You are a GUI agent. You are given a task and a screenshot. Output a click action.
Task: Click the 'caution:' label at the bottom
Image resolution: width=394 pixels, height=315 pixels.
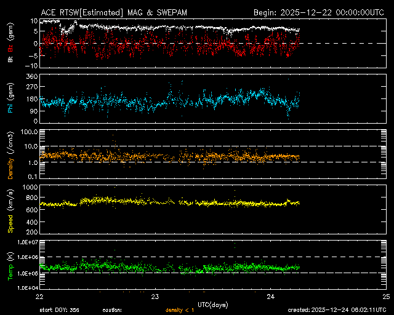[x=112, y=309]
